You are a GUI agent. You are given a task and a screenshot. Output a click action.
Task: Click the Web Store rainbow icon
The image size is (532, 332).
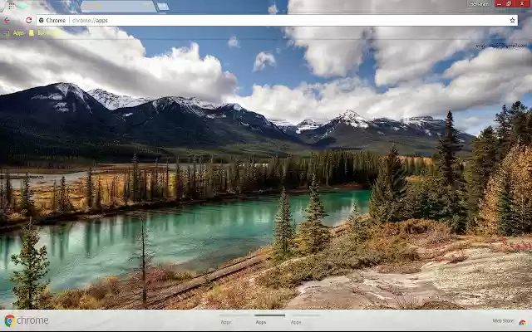pos(522,321)
